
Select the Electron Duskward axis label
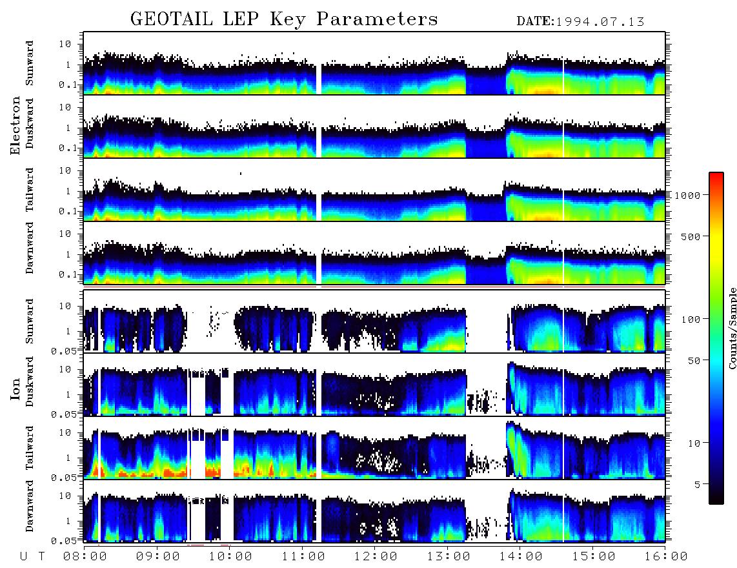pyautogui.click(x=30, y=123)
